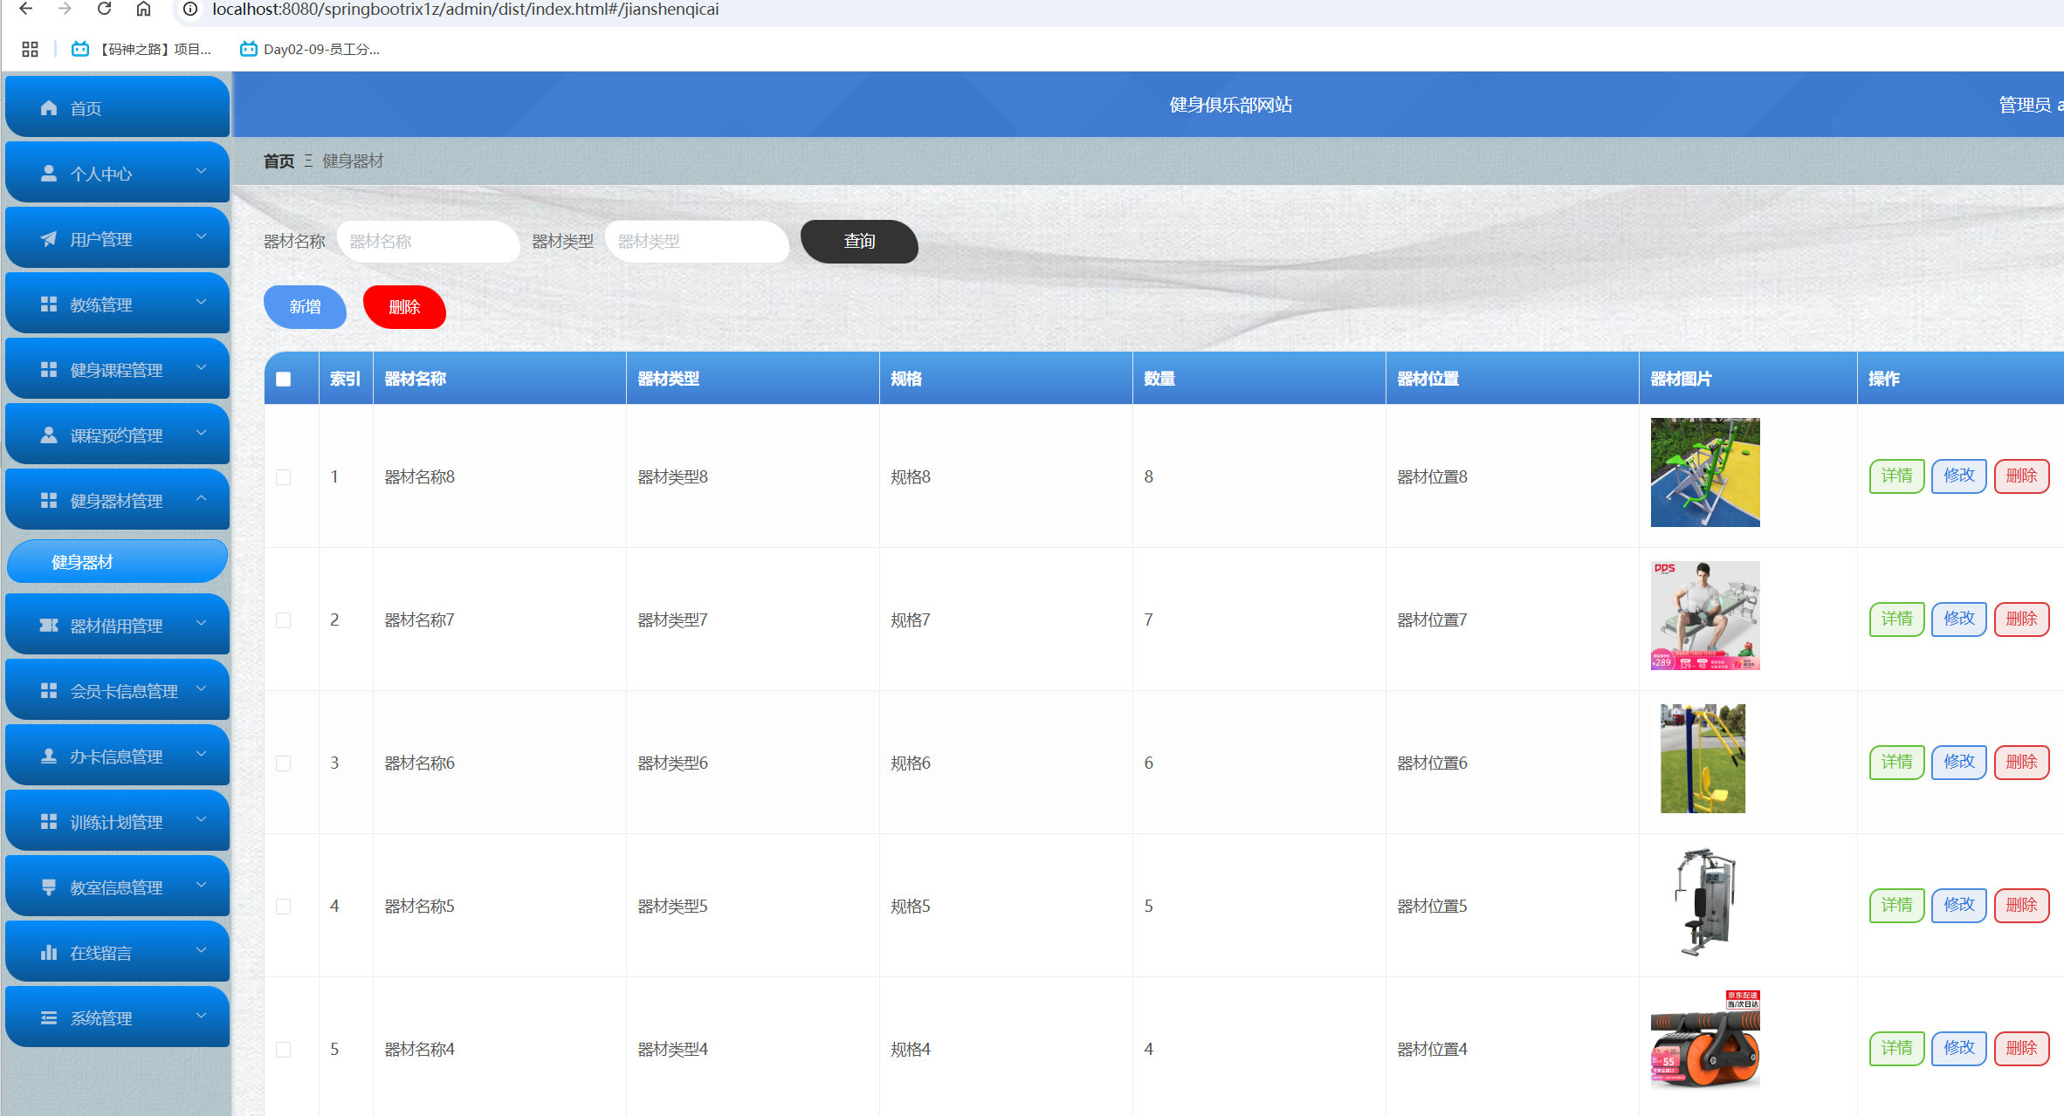Click the person icon beside 个人中心
The height and width of the screenshot is (1116, 2064).
coord(49,174)
